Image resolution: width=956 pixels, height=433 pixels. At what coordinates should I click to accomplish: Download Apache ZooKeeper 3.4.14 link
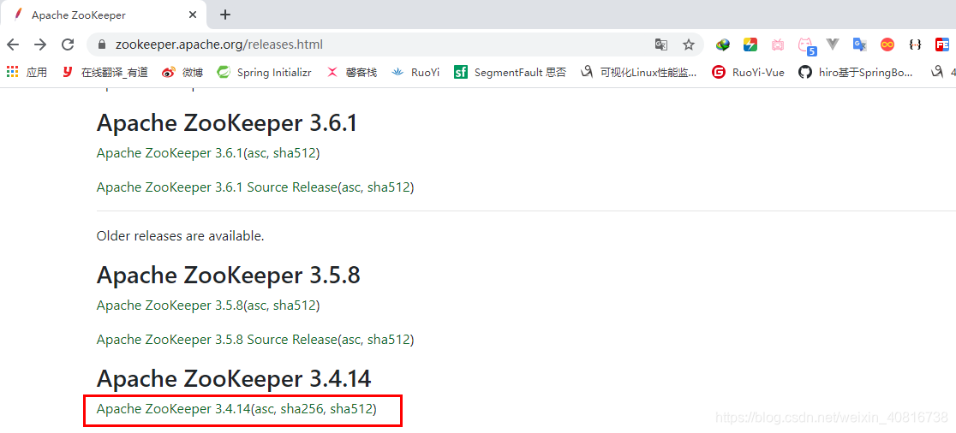[x=173, y=409]
